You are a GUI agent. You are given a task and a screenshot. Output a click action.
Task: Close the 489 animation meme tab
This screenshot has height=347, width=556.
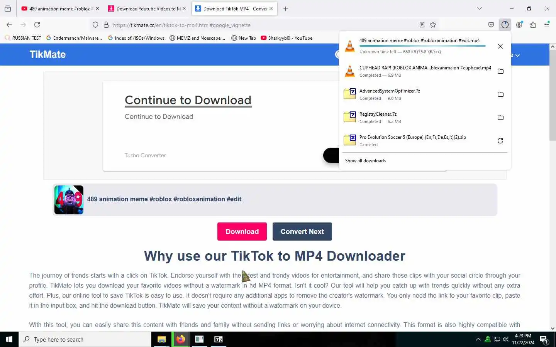point(97,8)
